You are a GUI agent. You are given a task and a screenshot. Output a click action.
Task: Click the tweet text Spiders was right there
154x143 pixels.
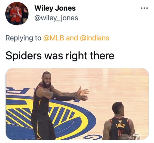(x=60, y=55)
